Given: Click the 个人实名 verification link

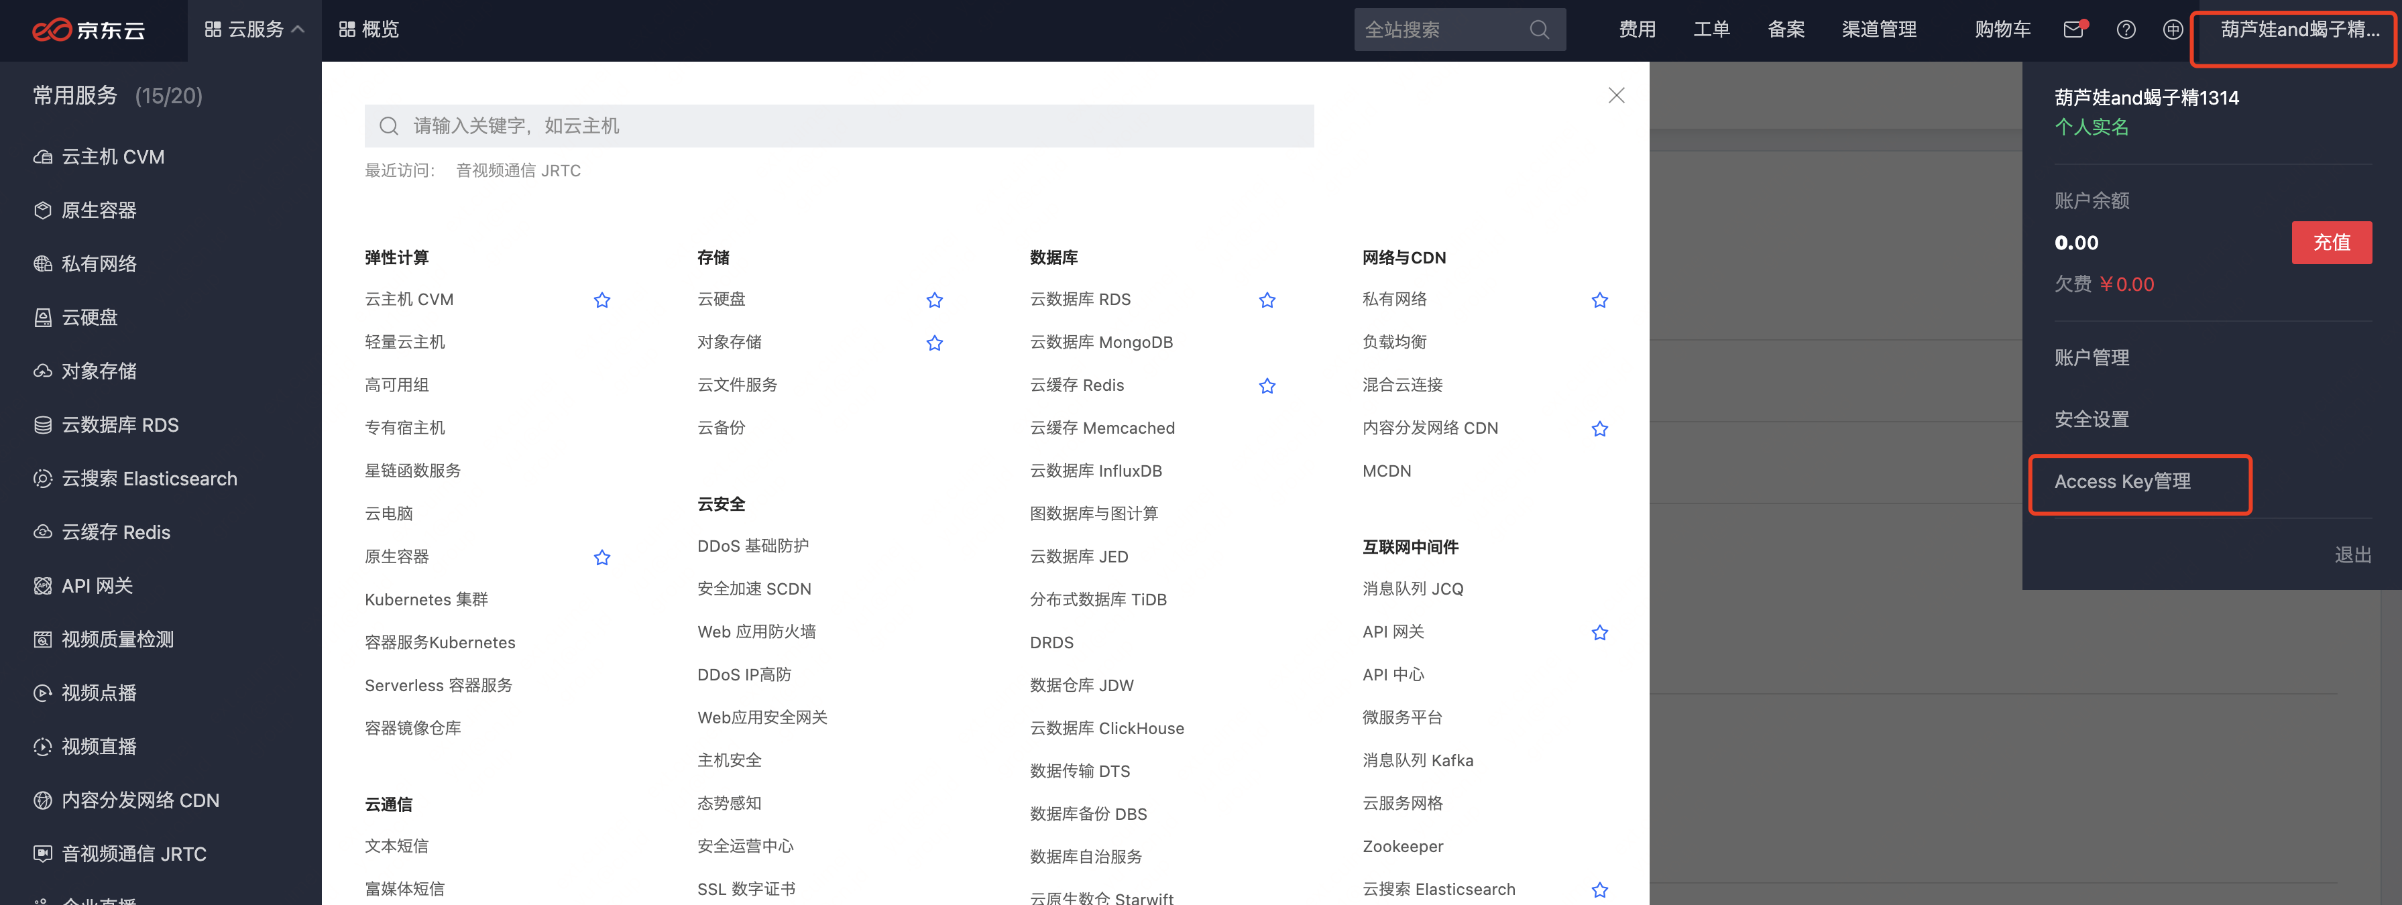Looking at the screenshot, I should [2092, 127].
